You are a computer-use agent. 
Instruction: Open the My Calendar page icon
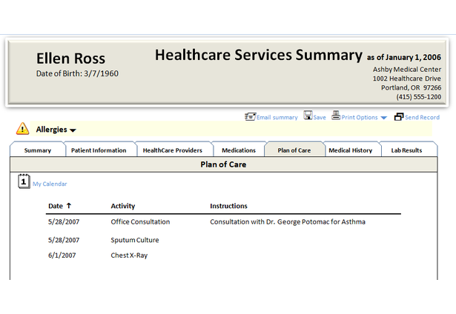coord(24,181)
